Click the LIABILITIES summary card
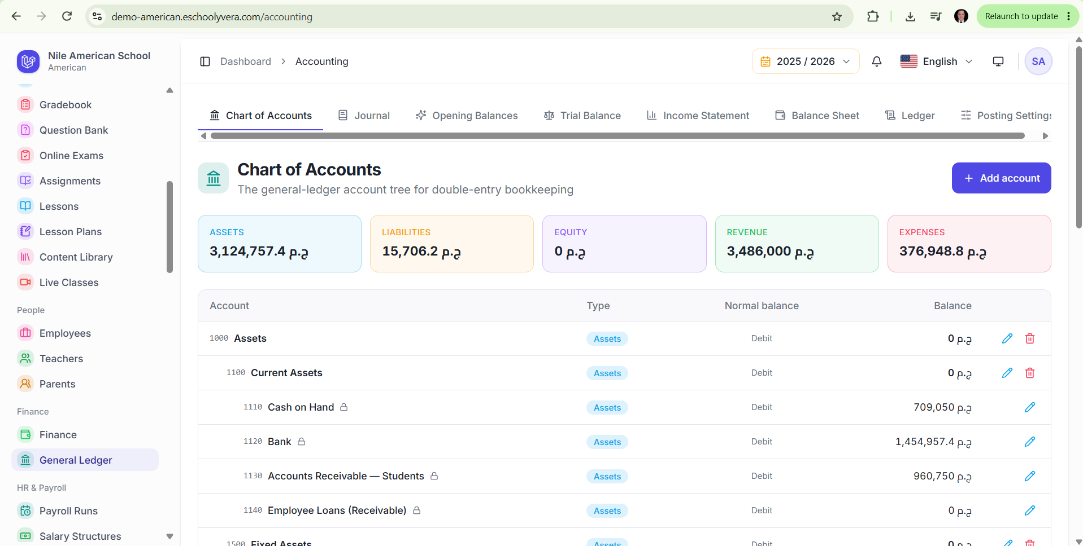The height and width of the screenshot is (546, 1083). (x=452, y=244)
